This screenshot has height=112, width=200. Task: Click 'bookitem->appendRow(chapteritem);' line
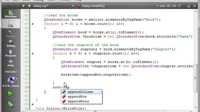(96, 75)
